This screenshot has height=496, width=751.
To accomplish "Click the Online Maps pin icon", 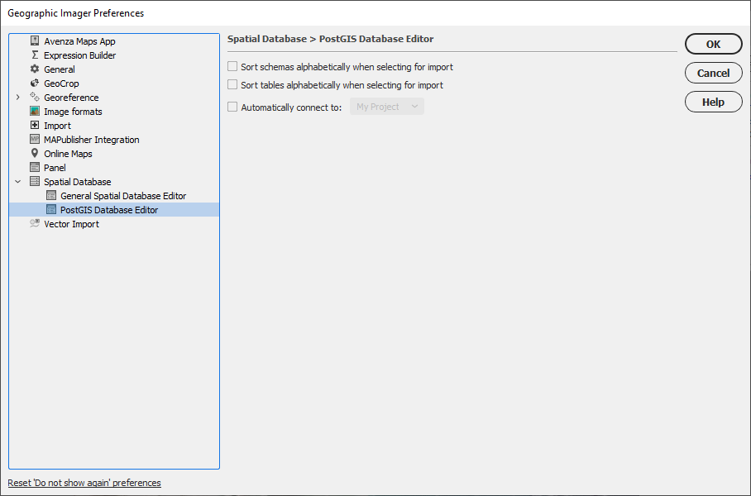I will [x=35, y=153].
